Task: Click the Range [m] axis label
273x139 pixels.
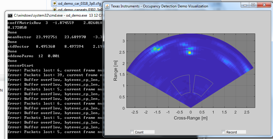Action: point(115,71)
